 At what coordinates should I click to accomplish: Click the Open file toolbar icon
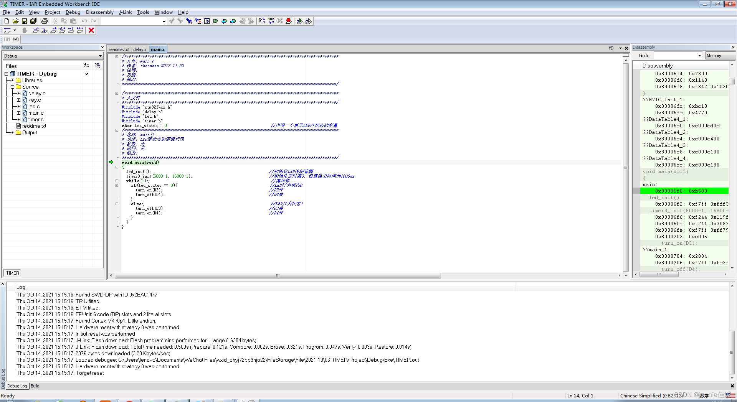(15, 21)
